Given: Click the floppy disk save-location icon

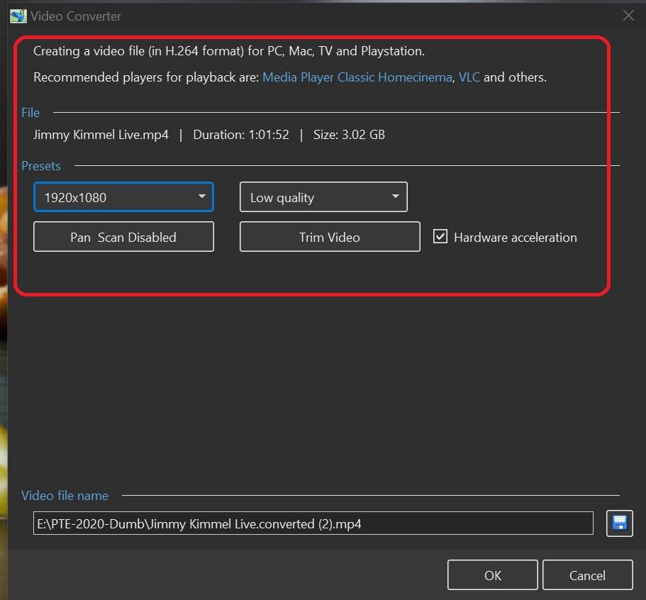Looking at the screenshot, I should [x=619, y=523].
